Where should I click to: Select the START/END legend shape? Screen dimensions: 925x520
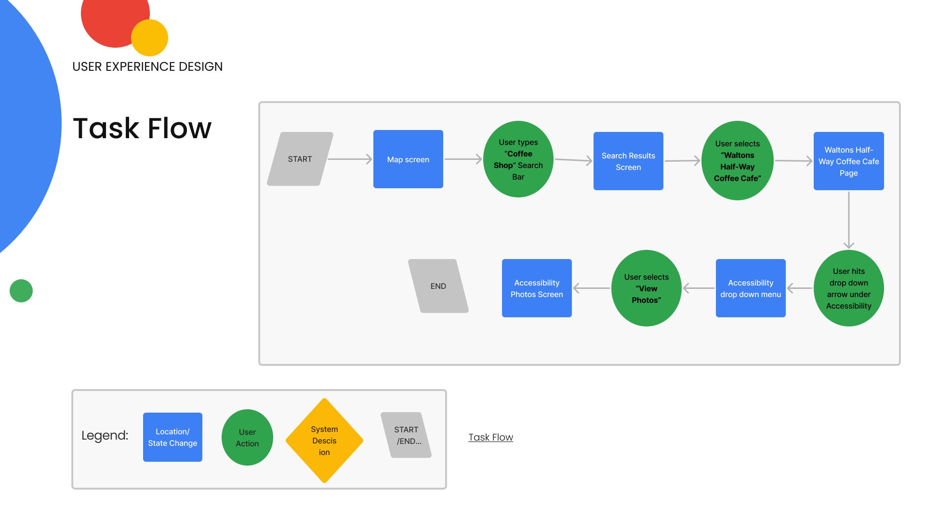pyautogui.click(x=406, y=435)
